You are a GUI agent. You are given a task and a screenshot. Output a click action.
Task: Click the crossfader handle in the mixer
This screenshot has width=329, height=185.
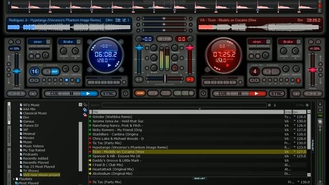point(165,79)
